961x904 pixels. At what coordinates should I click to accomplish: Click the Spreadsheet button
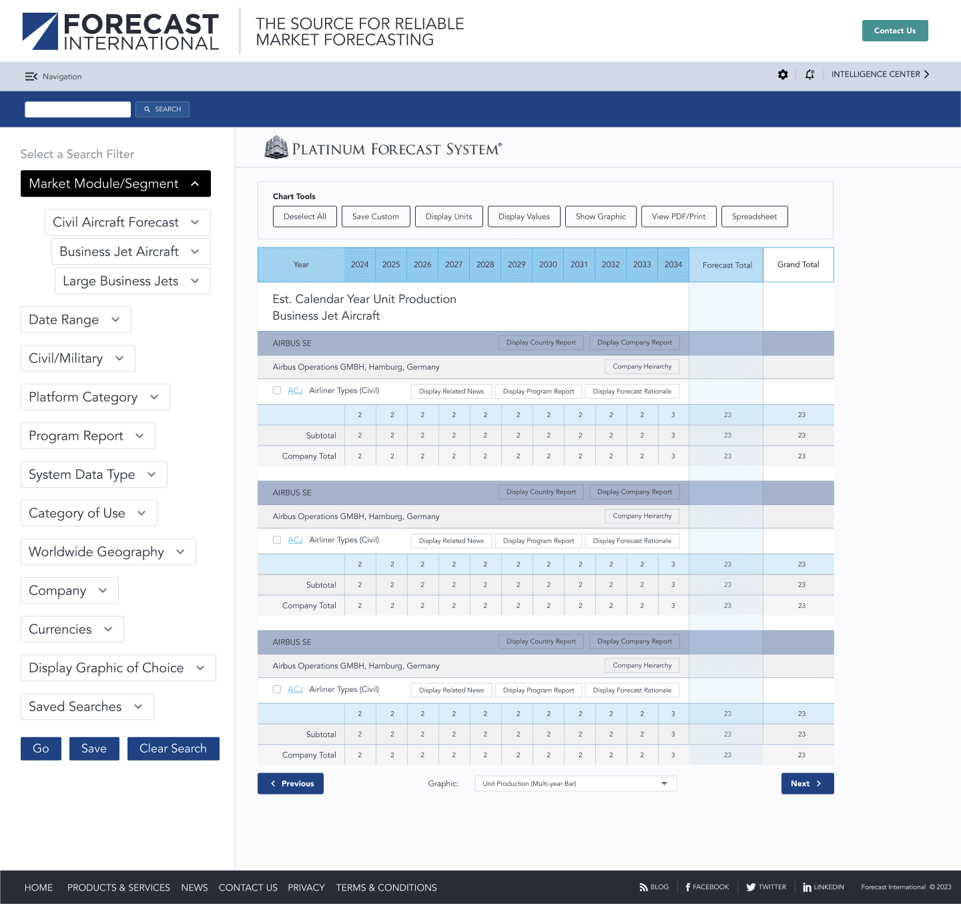755,217
